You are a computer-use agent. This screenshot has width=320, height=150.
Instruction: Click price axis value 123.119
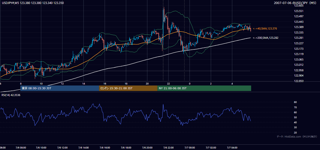(x=299, y=54)
